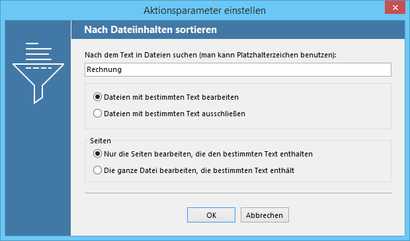
Task: Click the 'Seiten' group label
Action: pyautogui.click(x=101, y=141)
